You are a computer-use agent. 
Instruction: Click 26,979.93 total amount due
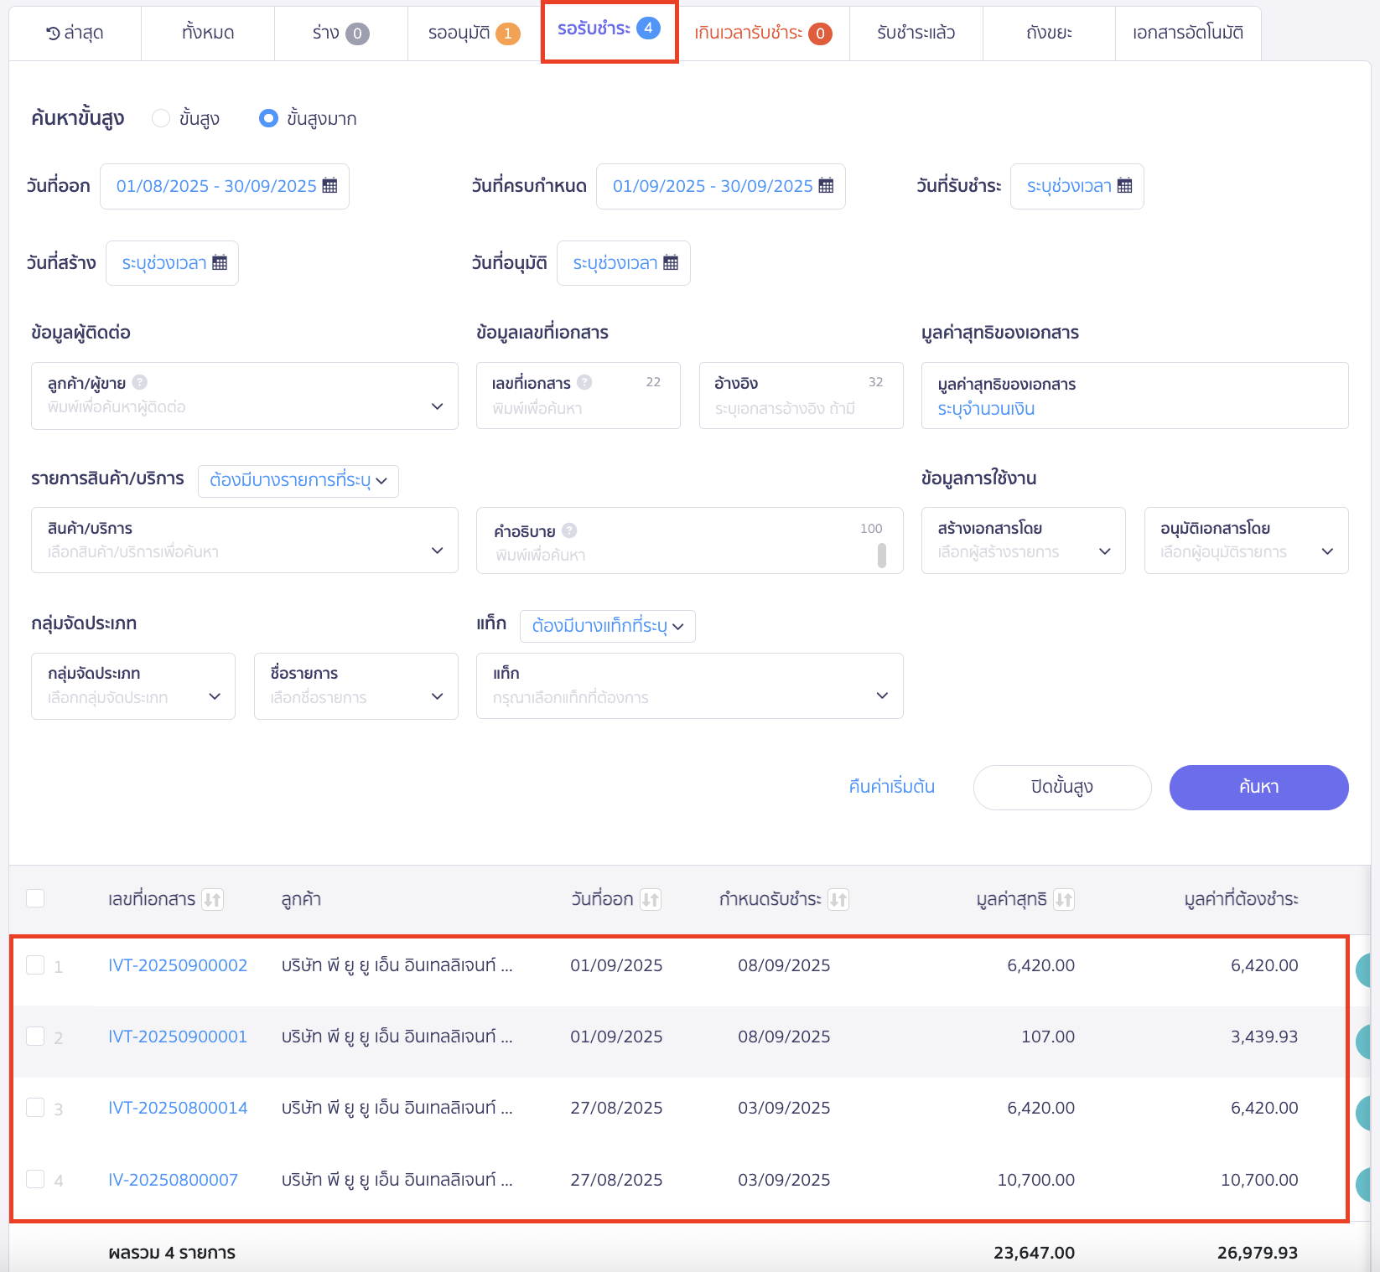click(1258, 1253)
